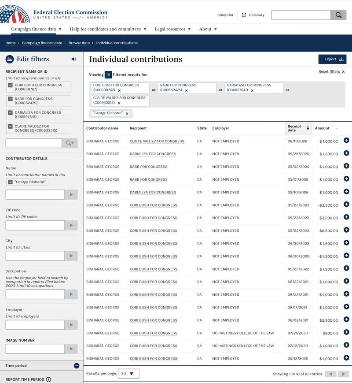This screenshot has width=352, height=383.
Task: Uncheck the "George Bisharat" name checkbox
Action: point(10,182)
